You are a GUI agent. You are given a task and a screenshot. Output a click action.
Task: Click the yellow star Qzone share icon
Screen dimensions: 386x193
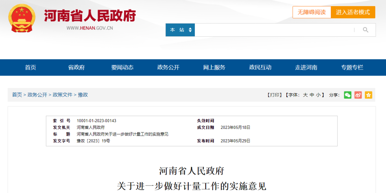tap(368, 95)
